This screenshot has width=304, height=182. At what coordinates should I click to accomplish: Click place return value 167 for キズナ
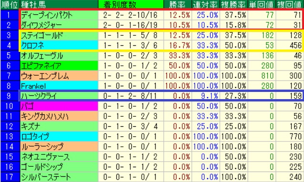[295, 126]
